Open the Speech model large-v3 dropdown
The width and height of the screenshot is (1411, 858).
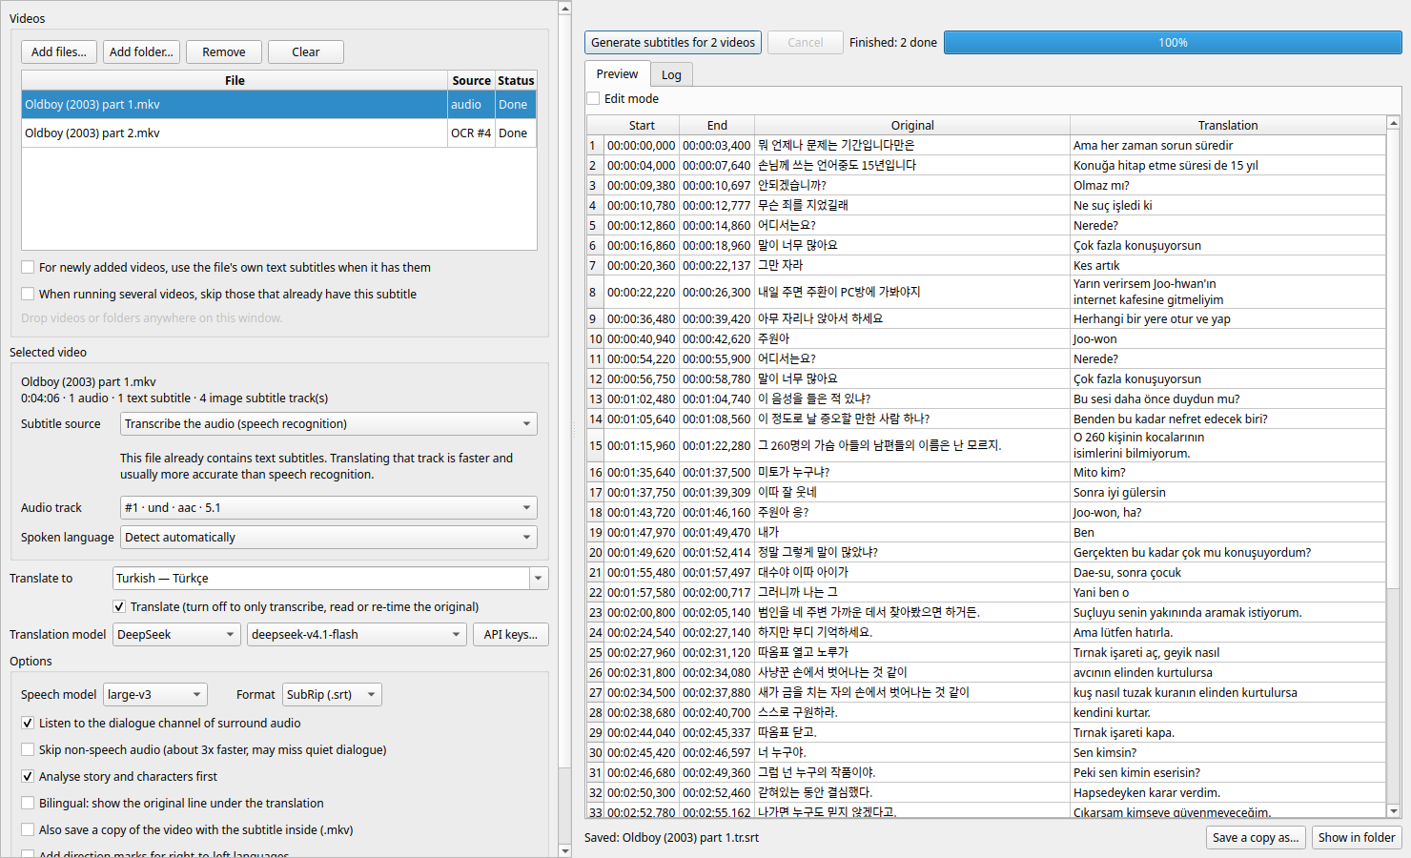(155, 695)
